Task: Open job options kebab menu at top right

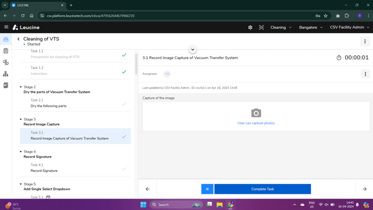Action: [365, 41]
